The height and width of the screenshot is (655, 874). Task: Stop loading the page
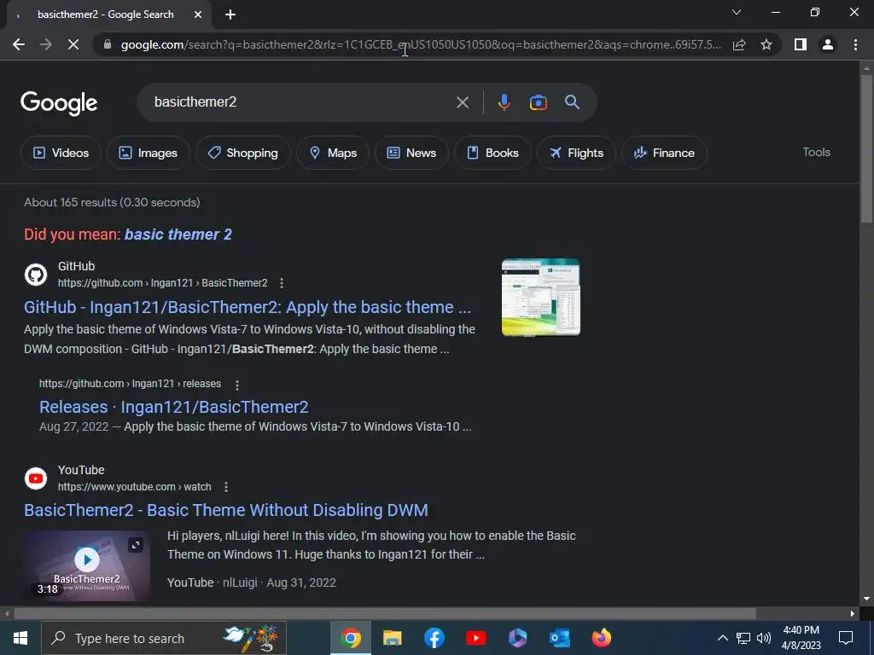[x=73, y=44]
